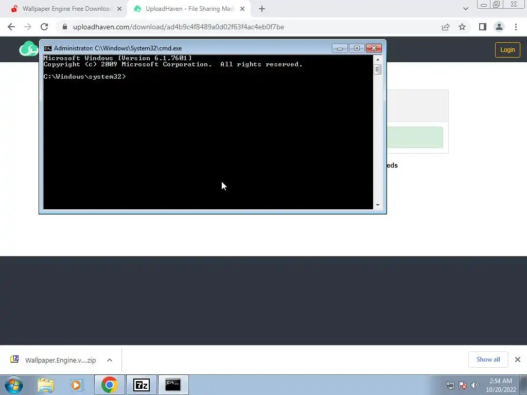The height and width of the screenshot is (395, 527).
Task: Click the Chrome forward arrow
Action: [x=28, y=27]
